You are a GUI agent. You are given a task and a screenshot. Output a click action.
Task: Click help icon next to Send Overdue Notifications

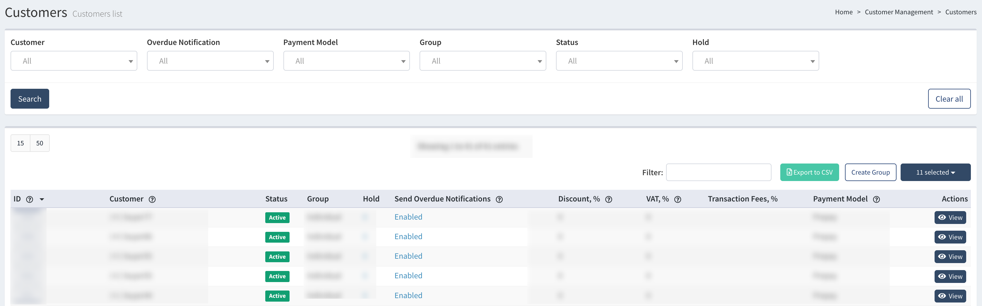click(x=499, y=199)
